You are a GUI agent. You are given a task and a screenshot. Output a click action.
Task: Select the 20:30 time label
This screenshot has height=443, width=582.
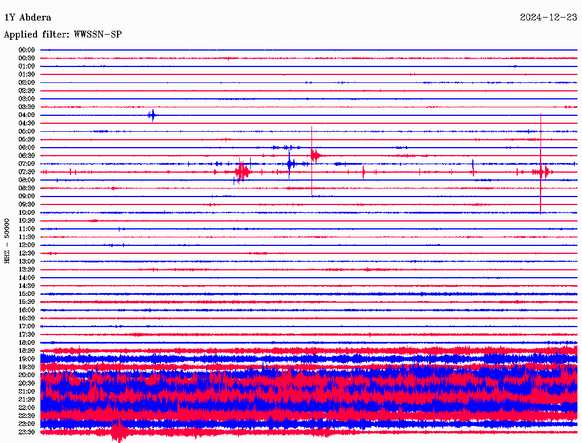pyautogui.click(x=27, y=383)
